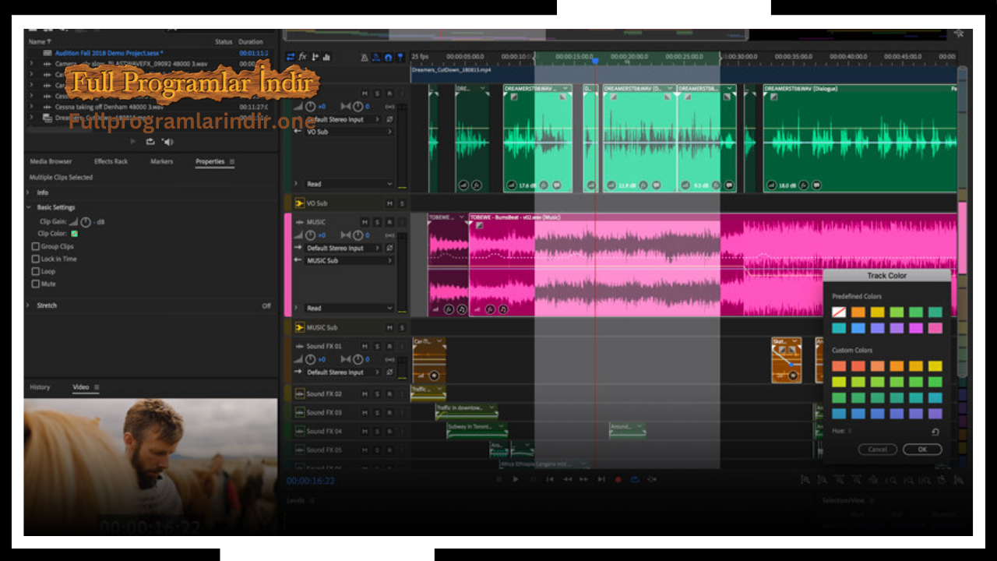This screenshot has height=561, width=997.
Task: Open the Clip Color swatch in Properties
Action: point(75,234)
